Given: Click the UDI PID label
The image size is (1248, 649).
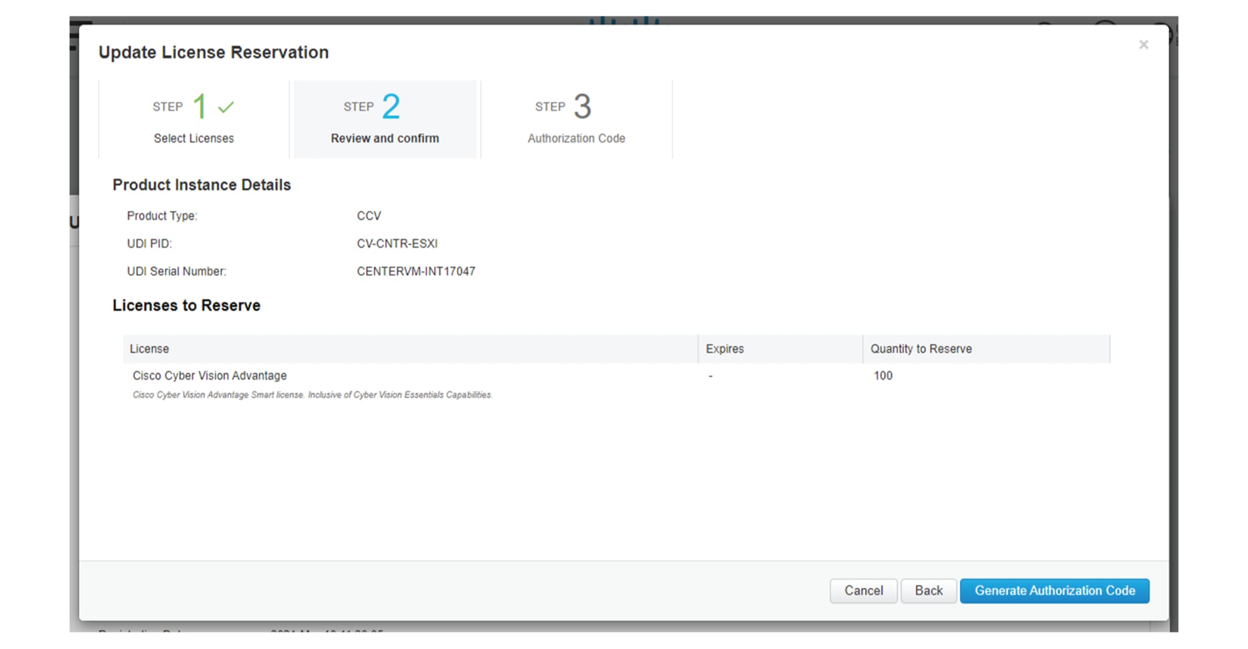Looking at the screenshot, I should [149, 243].
